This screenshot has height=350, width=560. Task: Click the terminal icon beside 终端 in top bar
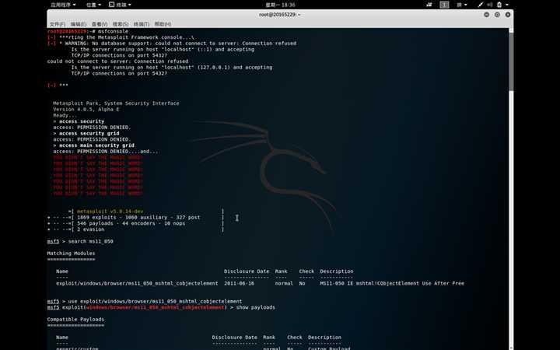coord(111,5)
